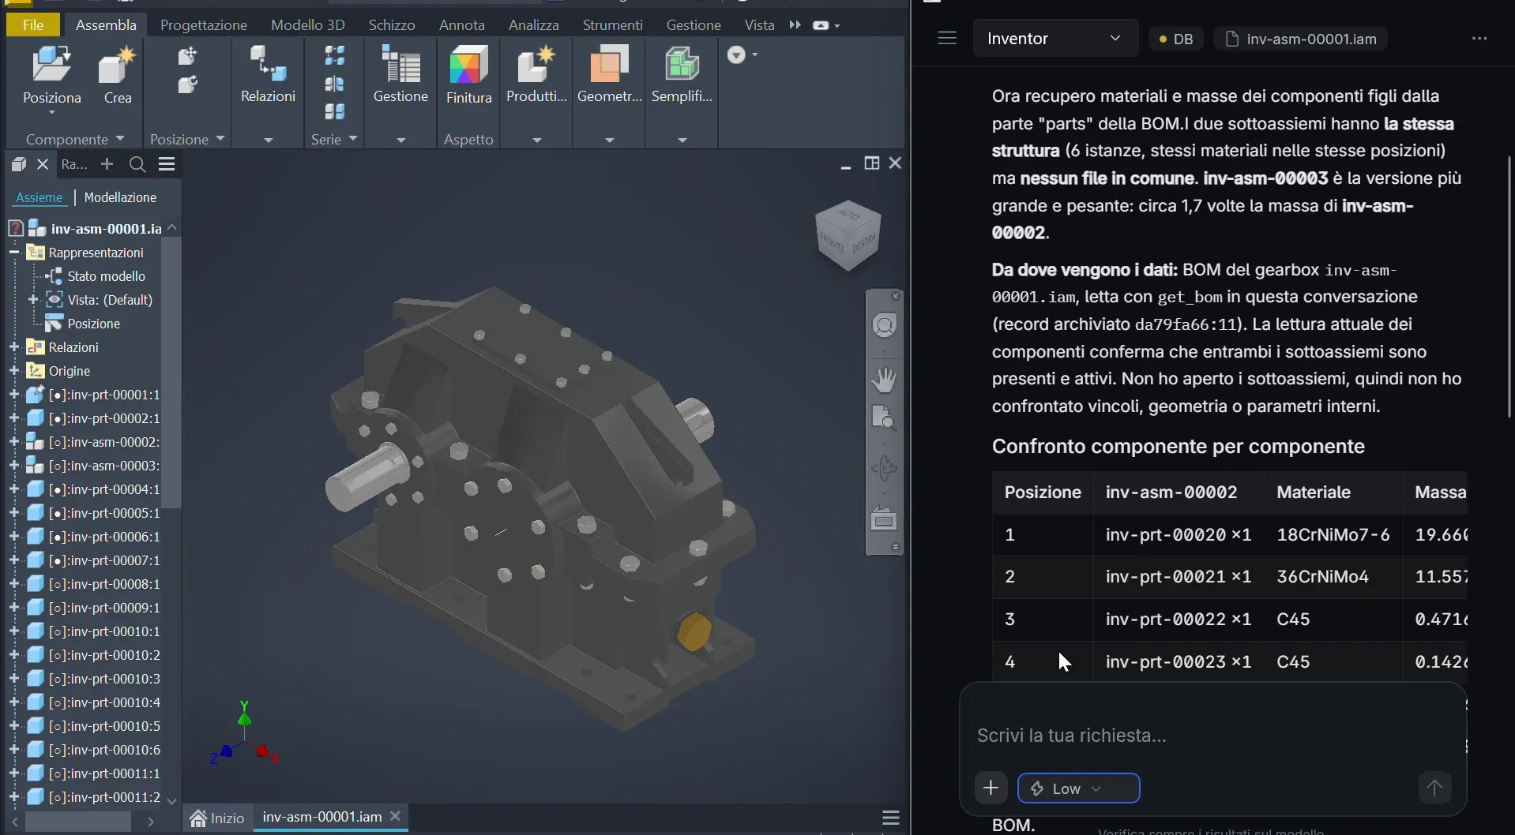Expand the Vista: (Default) node

pos(33,300)
